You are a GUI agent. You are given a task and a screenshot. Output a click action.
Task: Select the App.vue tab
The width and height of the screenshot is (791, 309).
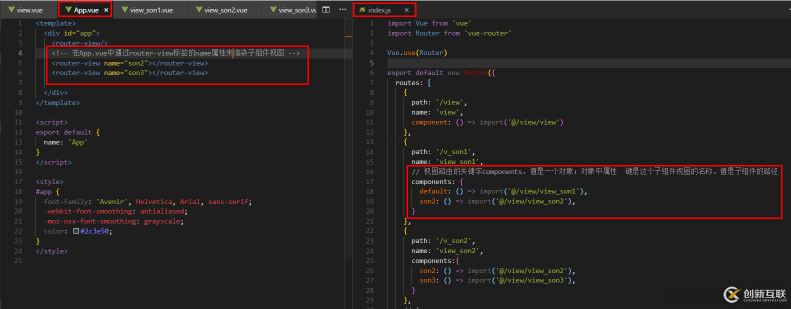click(85, 10)
